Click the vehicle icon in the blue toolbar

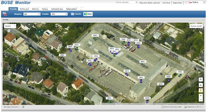click(5, 14)
